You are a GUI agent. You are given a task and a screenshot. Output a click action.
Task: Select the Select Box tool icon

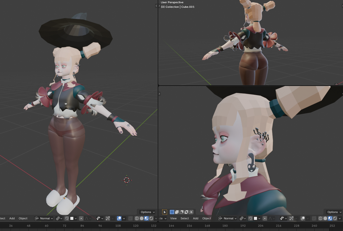pyautogui.click(x=165, y=212)
